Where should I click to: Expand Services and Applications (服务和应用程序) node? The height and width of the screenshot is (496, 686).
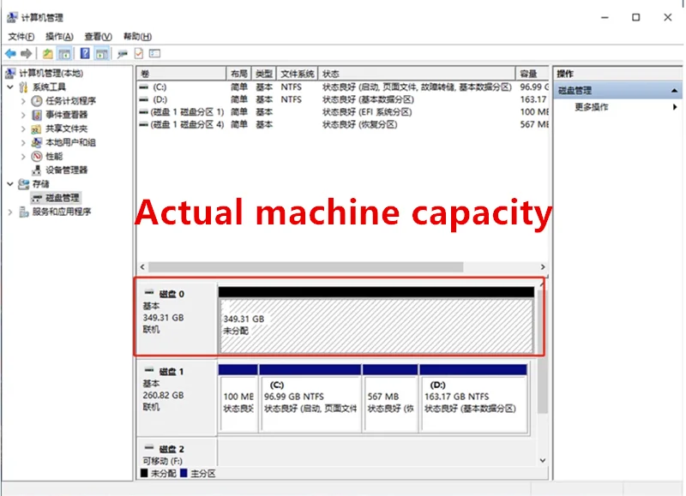(x=10, y=212)
